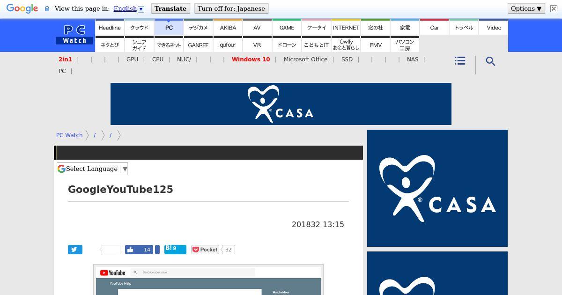The width and height of the screenshot is (562, 295).
Task: Open the Owlly お金と暮らし tab
Action: click(346, 44)
